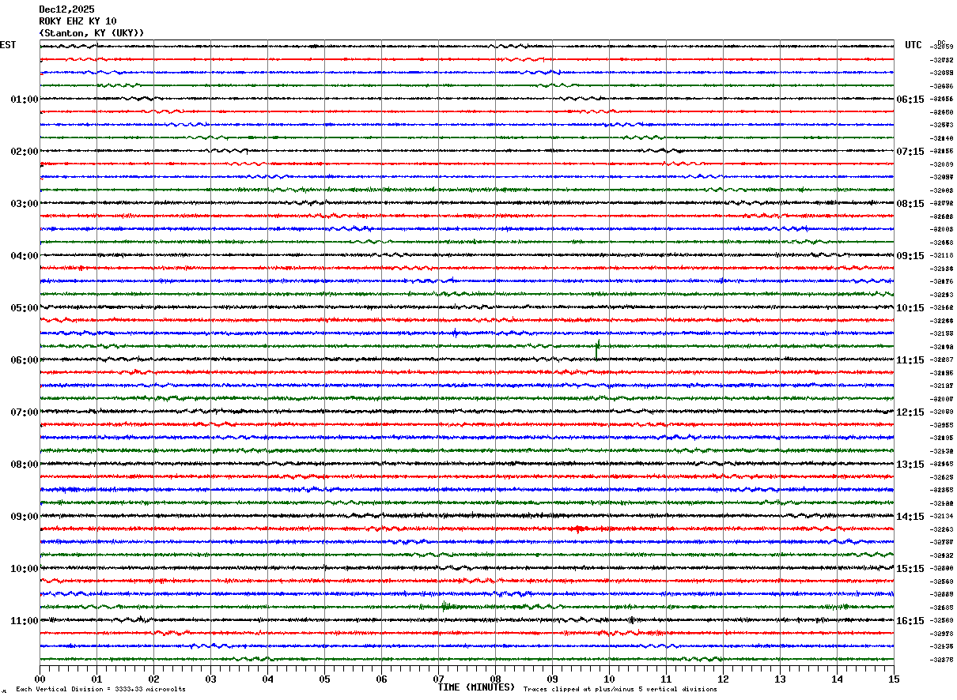Click the 14:15 UTC time label
This screenshot has width=957, height=700.
click(910, 517)
